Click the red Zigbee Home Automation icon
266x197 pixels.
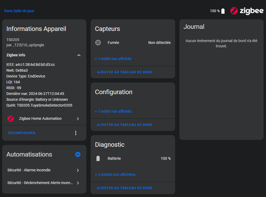[11, 119]
